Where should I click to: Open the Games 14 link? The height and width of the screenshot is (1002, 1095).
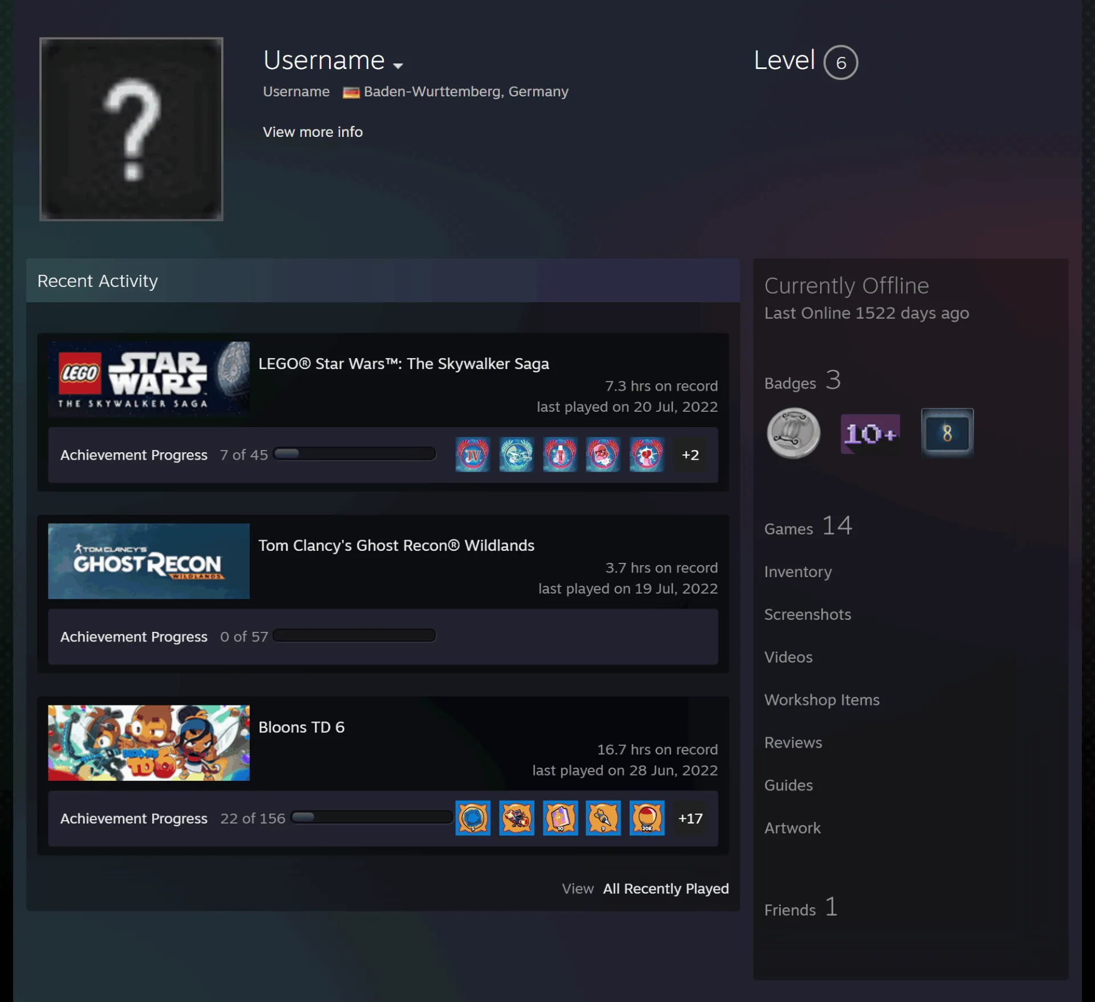coord(808,526)
